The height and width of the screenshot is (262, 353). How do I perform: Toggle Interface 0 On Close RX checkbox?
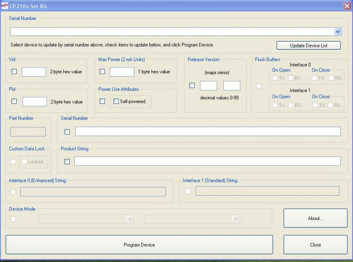coord(331,78)
